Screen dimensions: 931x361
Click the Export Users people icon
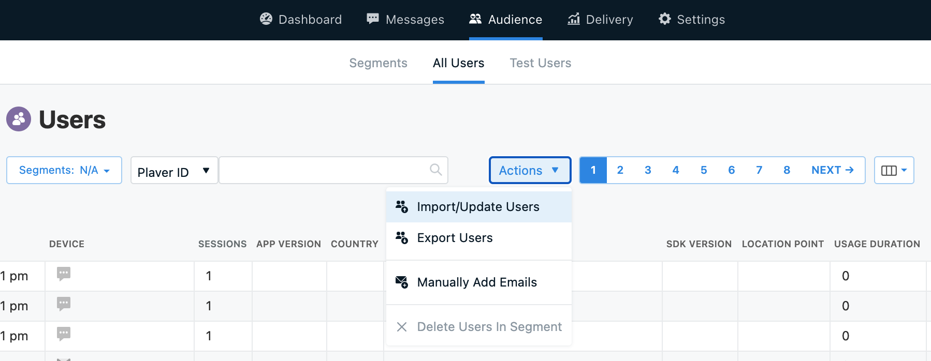(x=402, y=238)
